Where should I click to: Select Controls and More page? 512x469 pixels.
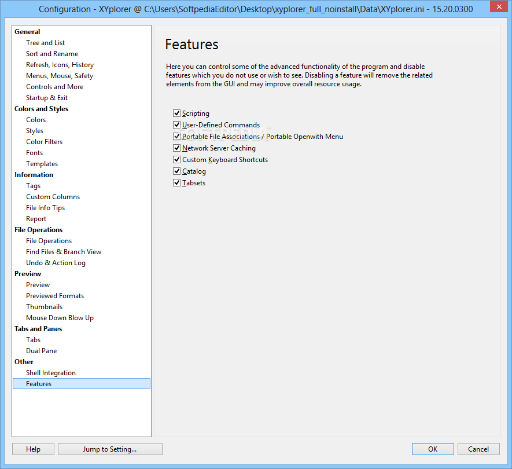[x=54, y=87]
